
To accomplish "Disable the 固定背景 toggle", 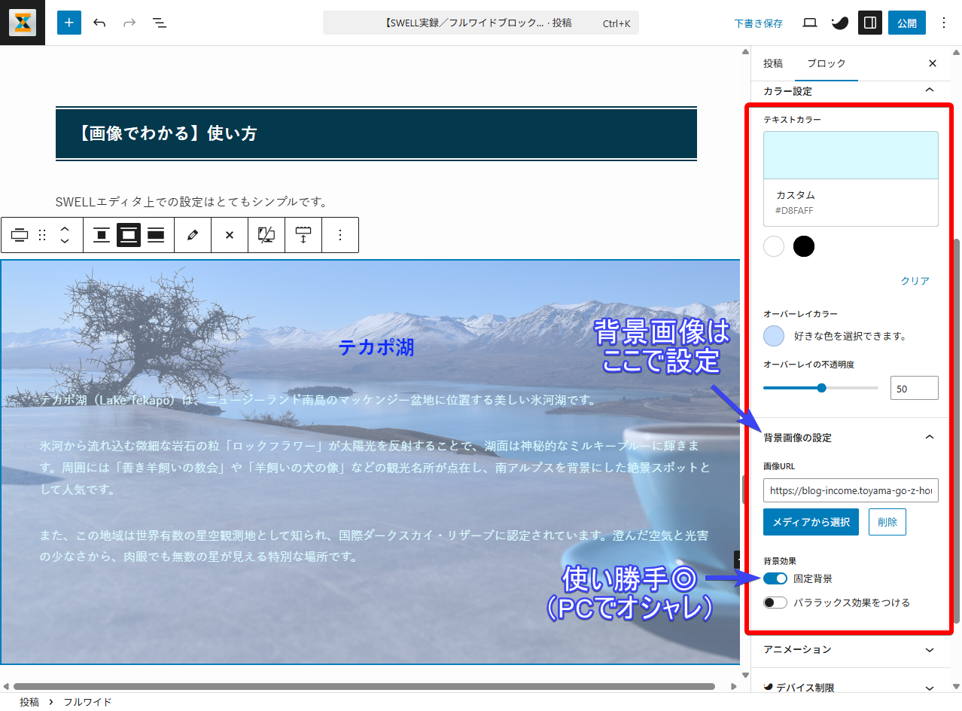I will click(775, 578).
